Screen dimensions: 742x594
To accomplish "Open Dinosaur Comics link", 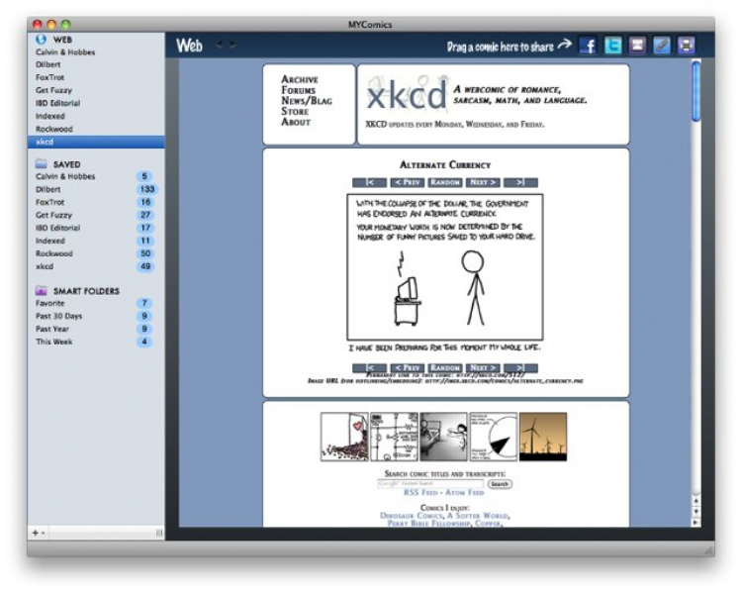I will pos(411,516).
